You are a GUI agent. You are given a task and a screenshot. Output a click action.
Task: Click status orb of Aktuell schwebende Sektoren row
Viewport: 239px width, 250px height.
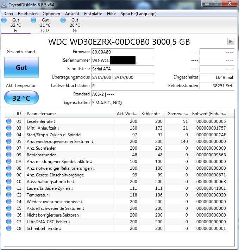[x=9, y=208]
